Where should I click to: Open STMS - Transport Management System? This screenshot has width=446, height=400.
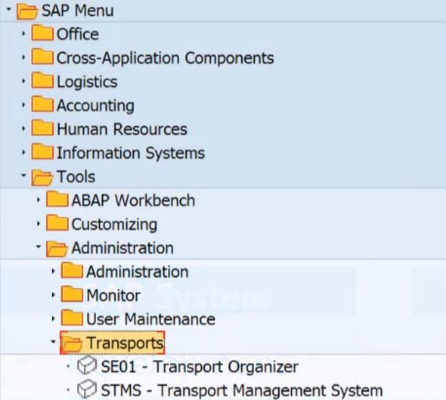[x=242, y=390]
